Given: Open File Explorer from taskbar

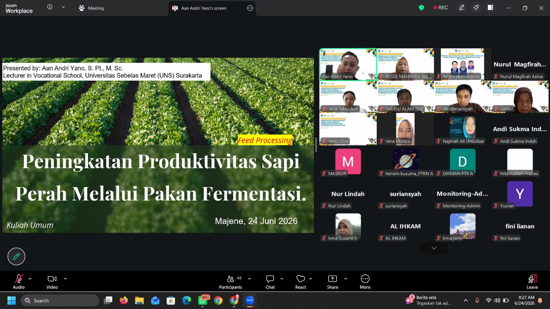Looking at the screenshot, I should [139, 301].
